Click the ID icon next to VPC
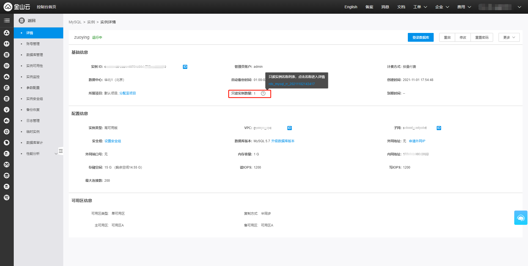The image size is (528, 266). tap(289, 128)
